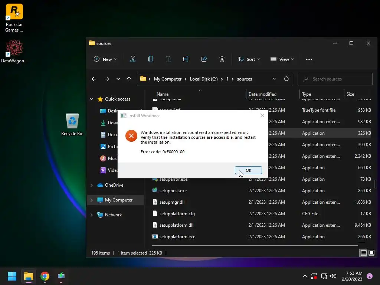The image size is (380, 285).
Task: Click the volume speaker tray icon
Action: 333,276
